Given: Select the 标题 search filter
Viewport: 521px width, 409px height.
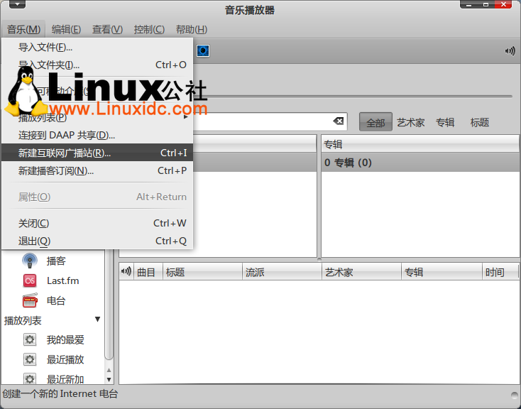Looking at the screenshot, I should coord(479,123).
